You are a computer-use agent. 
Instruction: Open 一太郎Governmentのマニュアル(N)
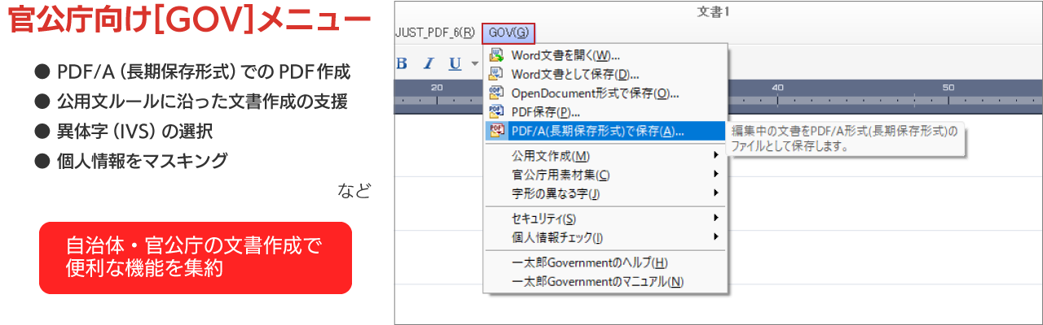pos(605,281)
